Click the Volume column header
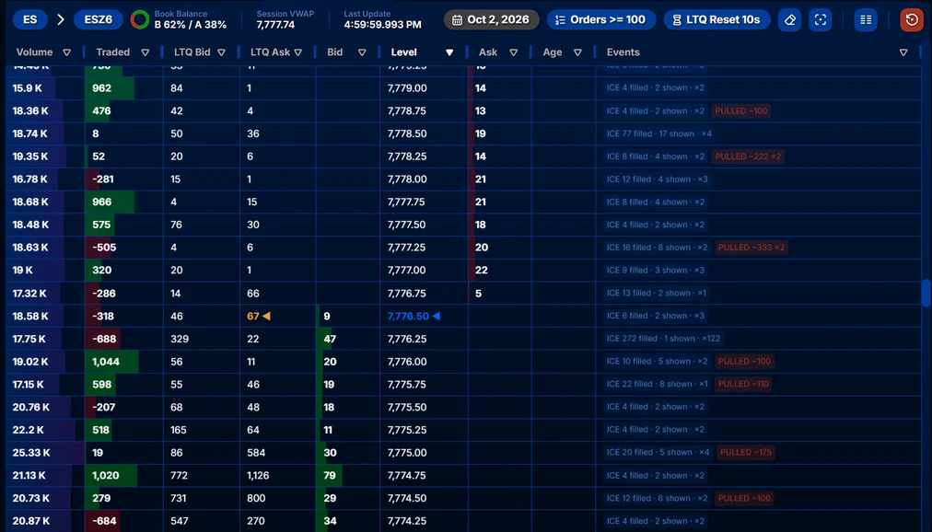 point(34,52)
